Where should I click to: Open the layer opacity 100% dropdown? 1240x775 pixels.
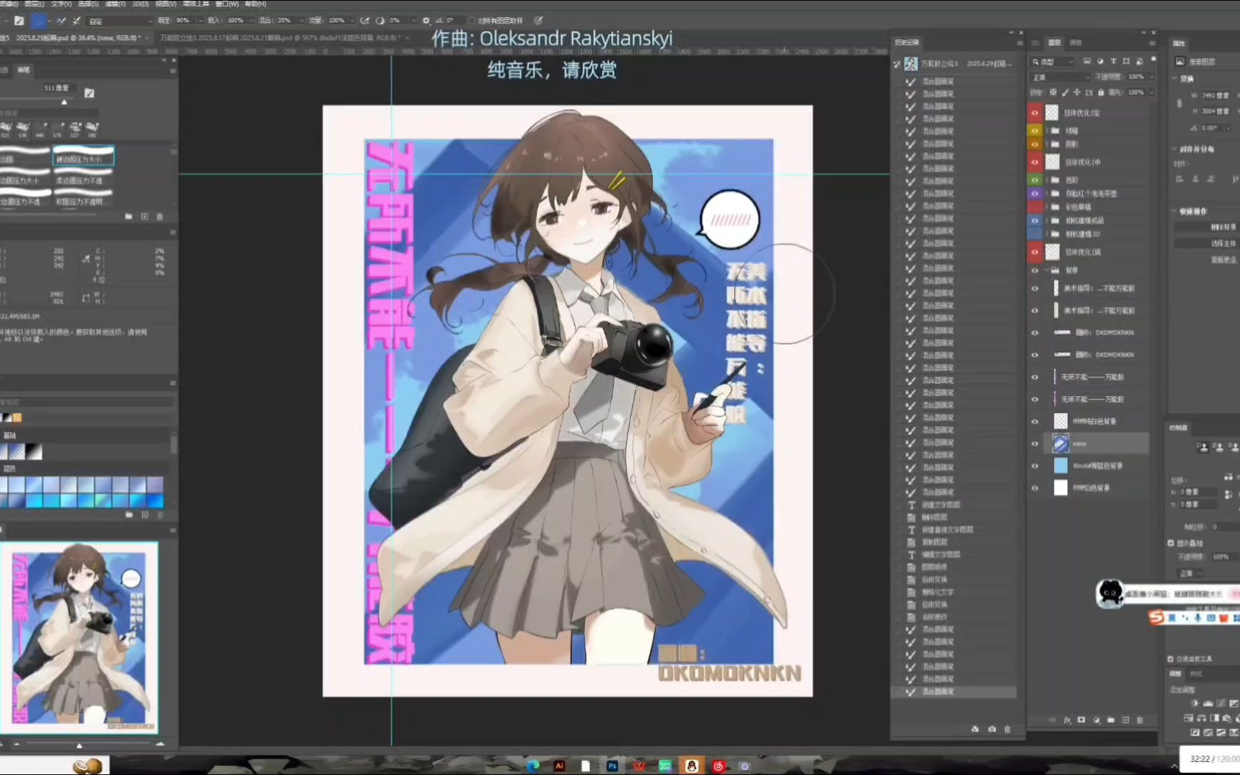1152,77
